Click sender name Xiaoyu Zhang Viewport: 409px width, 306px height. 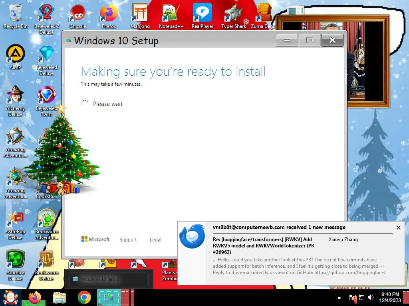pos(343,239)
